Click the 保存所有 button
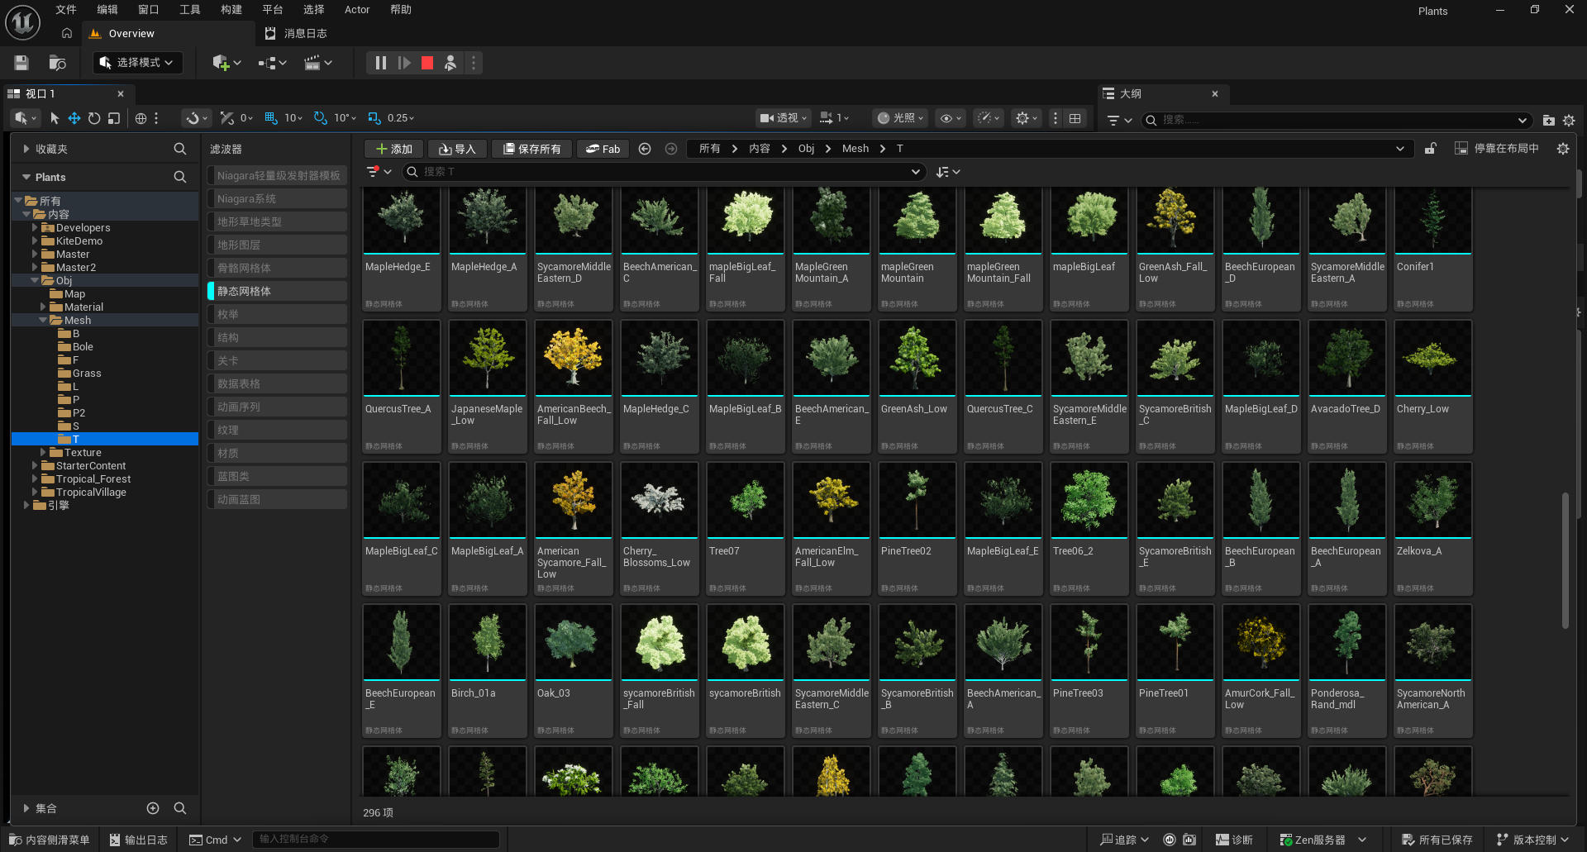This screenshot has height=852, width=1587. 531,149
